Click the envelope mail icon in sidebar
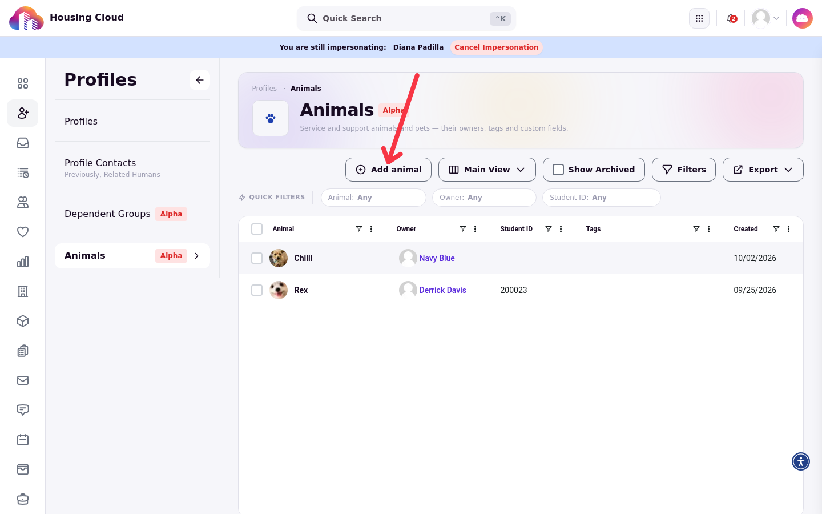The image size is (822, 514). click(23, 380)
